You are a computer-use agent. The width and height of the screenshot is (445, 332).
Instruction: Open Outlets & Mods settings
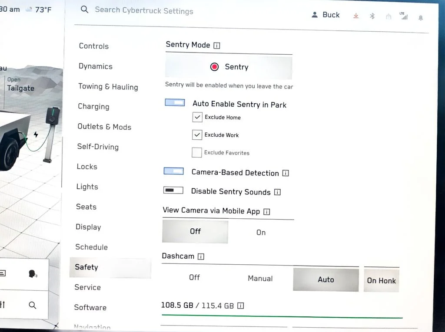tap(104, 126)
